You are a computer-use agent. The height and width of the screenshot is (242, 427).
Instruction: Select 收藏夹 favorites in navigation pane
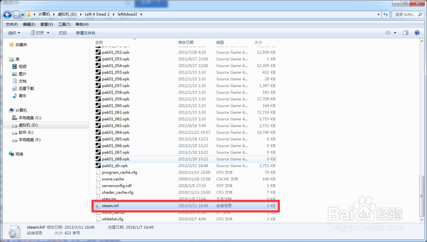(x=18, y=45)
